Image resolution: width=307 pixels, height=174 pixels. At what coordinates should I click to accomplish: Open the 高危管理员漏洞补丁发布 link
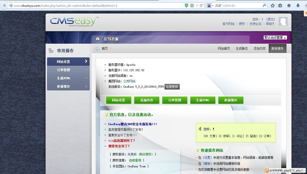[126, 130]
